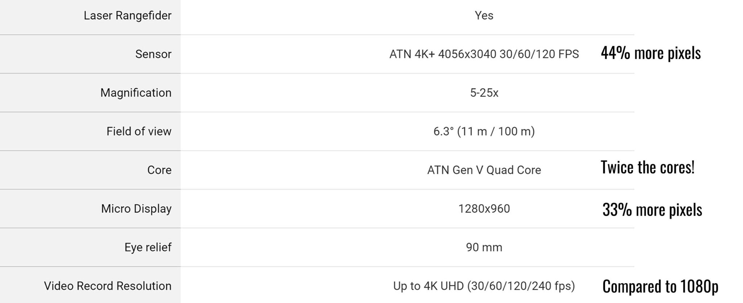Select the Magnification row label
This screenshot has height=303, width=743.
[136, 93]
